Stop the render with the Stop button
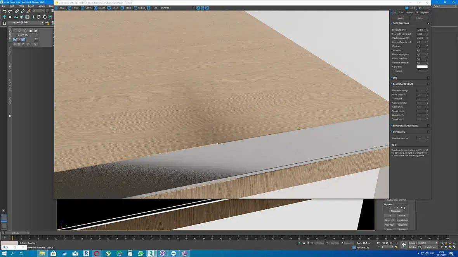Image resolution: width=458 pixels, height=257 pixels. click(x=410, y=8)
